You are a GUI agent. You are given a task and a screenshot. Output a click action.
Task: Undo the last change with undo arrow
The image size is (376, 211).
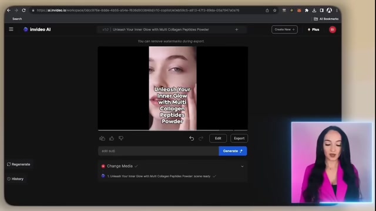[192, 138]
